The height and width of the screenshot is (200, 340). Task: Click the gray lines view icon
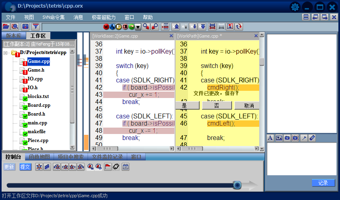click(x=221, y=27)
